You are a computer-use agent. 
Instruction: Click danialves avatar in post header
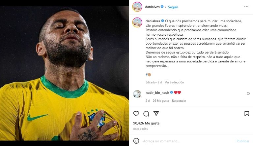pos(137,7)
